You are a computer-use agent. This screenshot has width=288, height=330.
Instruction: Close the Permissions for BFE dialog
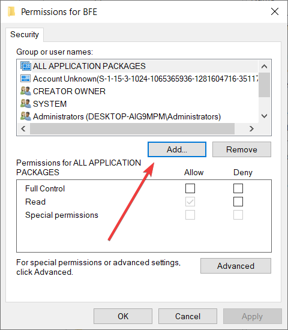(x=275, y=11)
